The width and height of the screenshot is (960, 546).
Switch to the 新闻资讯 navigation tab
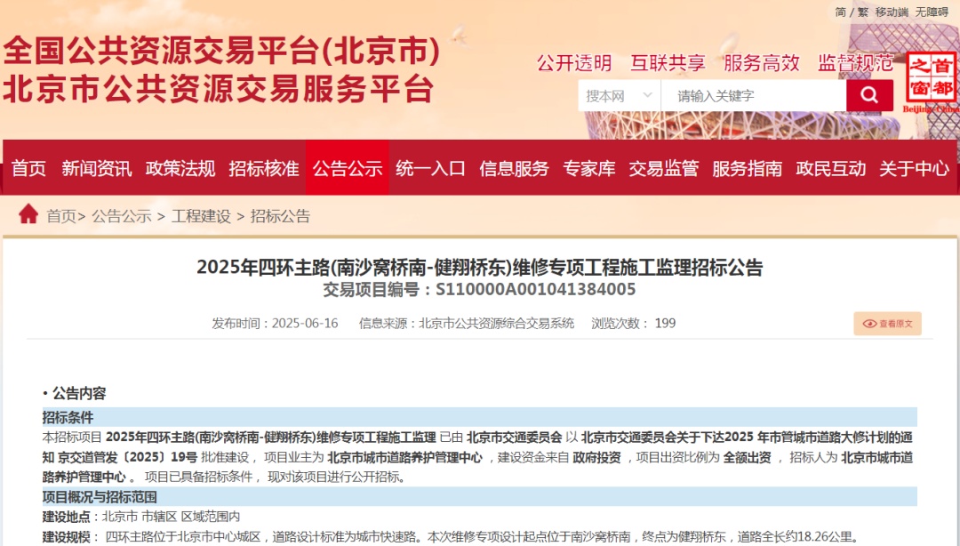coord(98,167)
